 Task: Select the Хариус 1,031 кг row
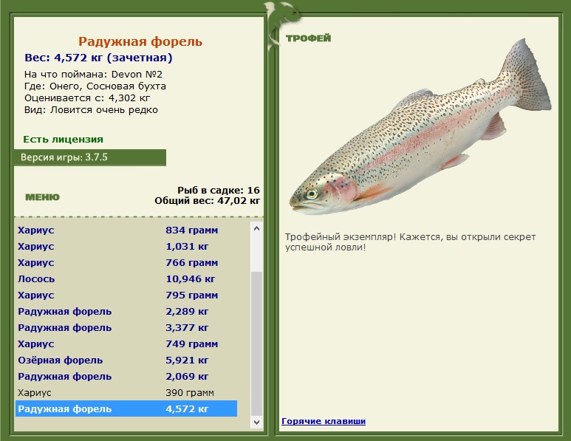126,247
